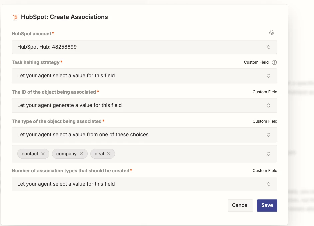314x226 pixels.
Task: Remove the company chip
Action: pyautogui.click(x=81, y=154)
